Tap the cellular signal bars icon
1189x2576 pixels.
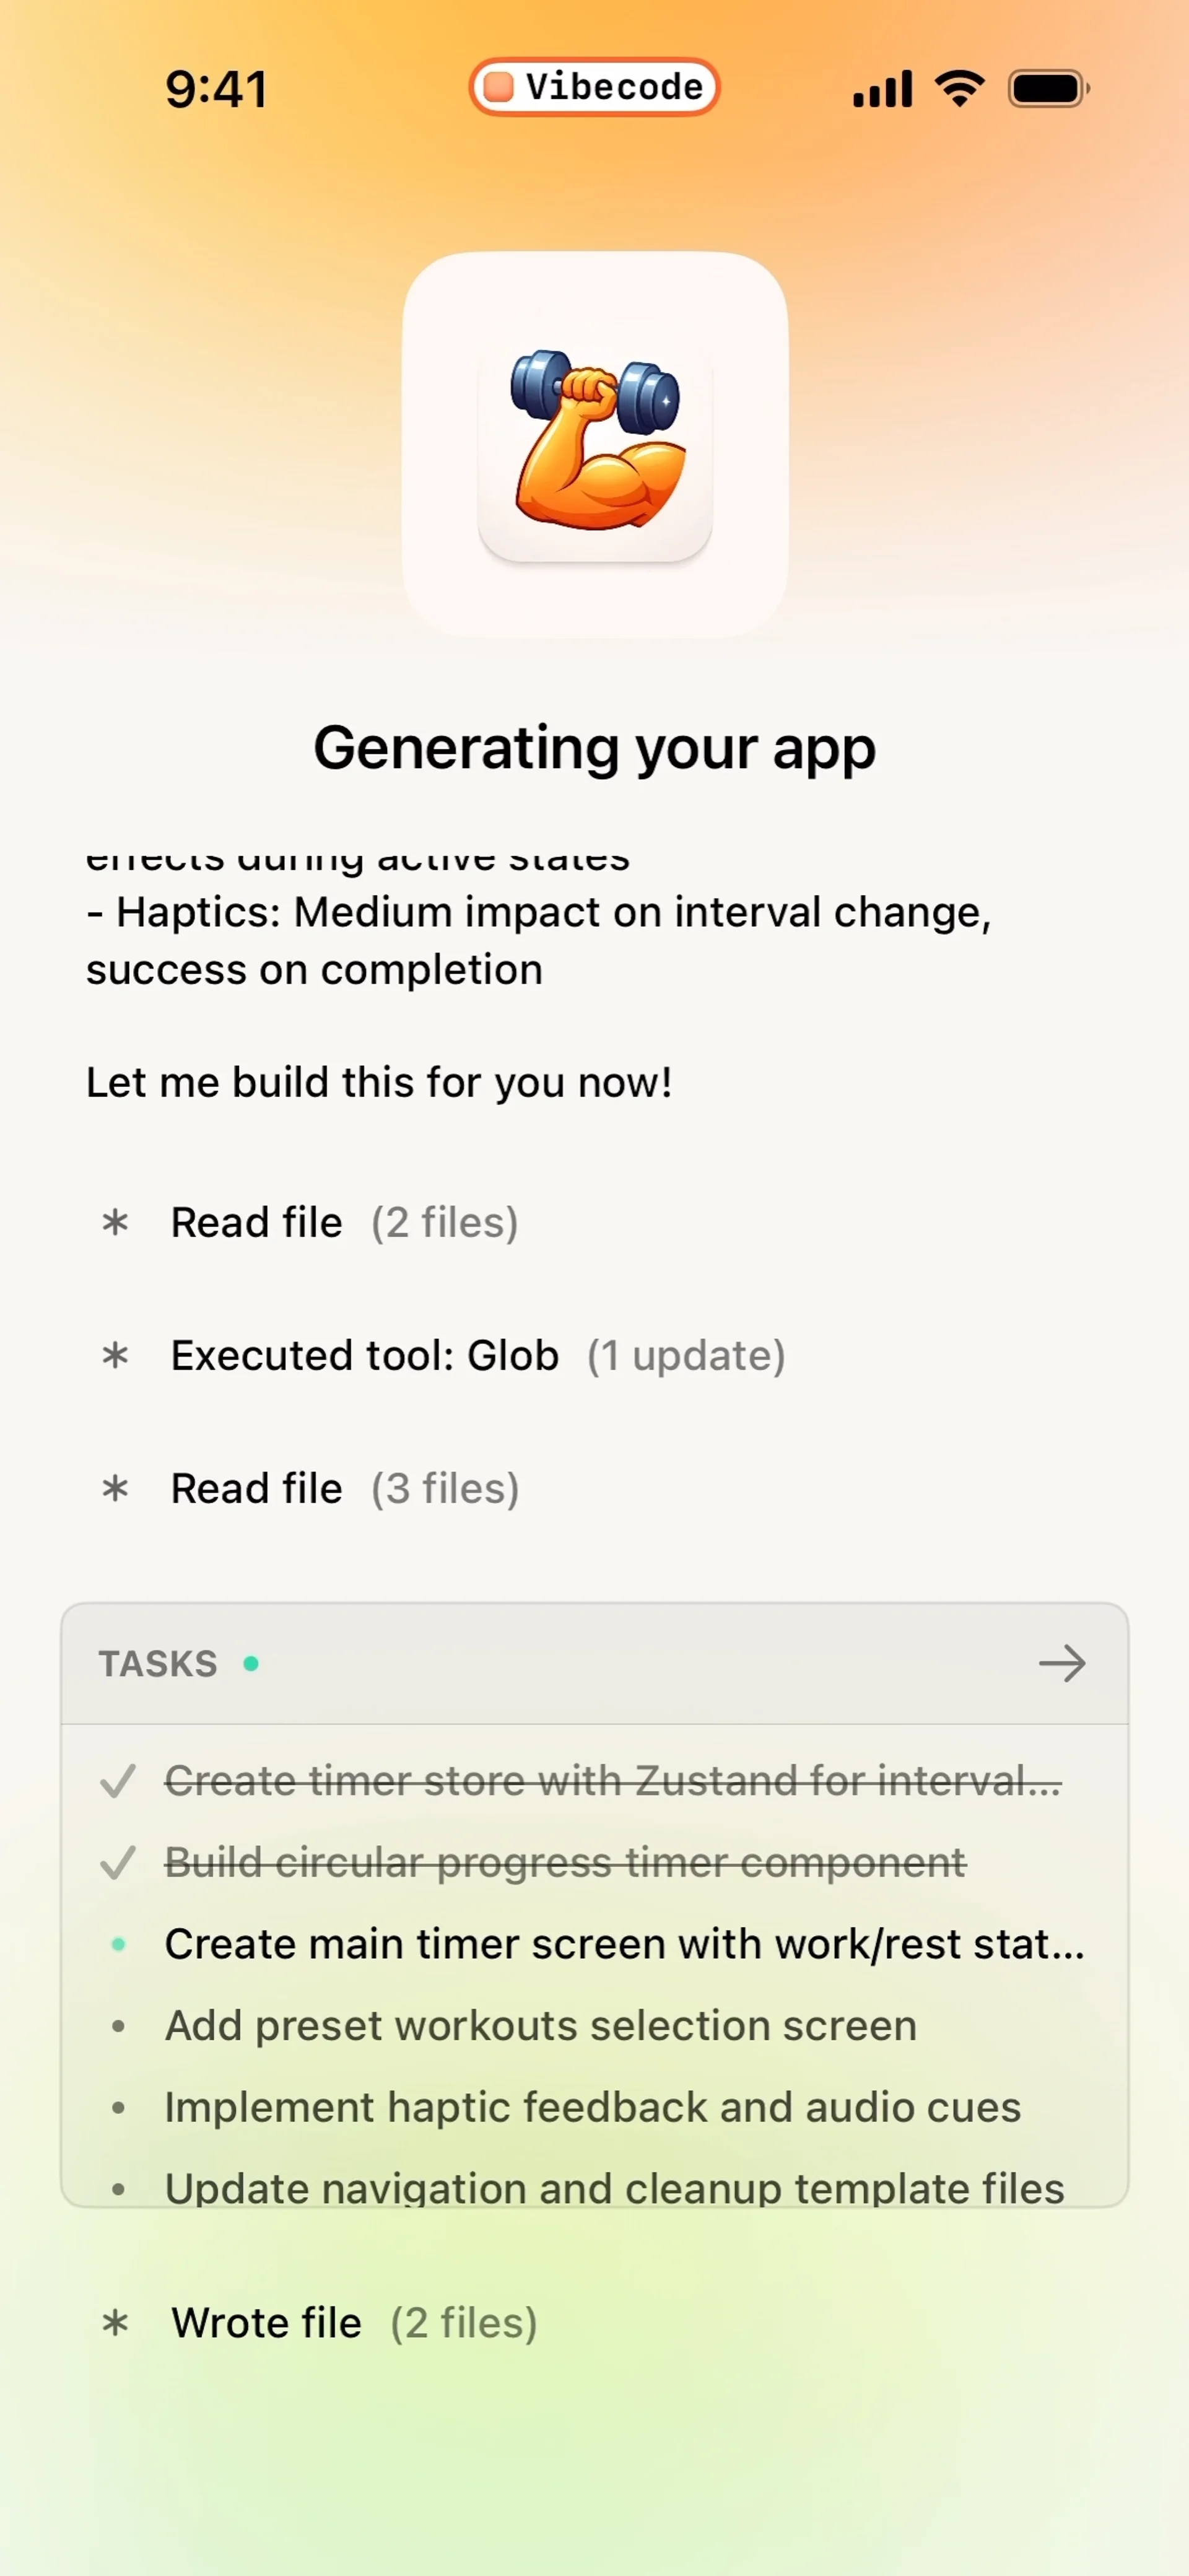pos(881,89)
